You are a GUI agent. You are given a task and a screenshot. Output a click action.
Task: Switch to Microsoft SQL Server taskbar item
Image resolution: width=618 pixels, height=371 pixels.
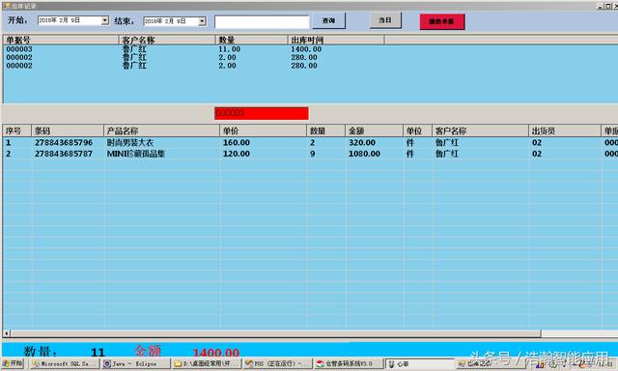point(65,364)
